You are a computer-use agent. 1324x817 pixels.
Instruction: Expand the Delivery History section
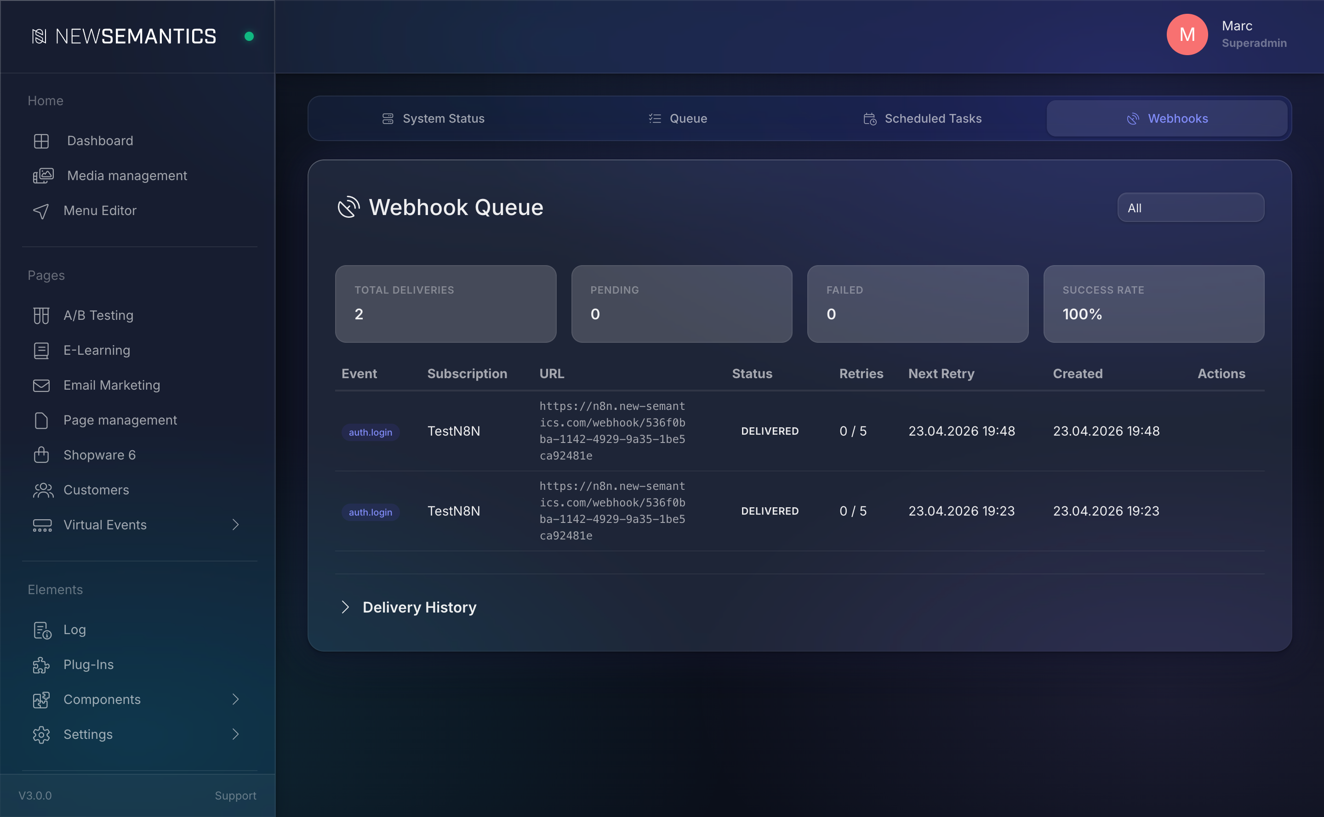click(408, 607)
